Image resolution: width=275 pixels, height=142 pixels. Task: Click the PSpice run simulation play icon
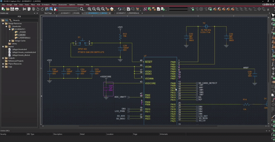tap(201, 9)
